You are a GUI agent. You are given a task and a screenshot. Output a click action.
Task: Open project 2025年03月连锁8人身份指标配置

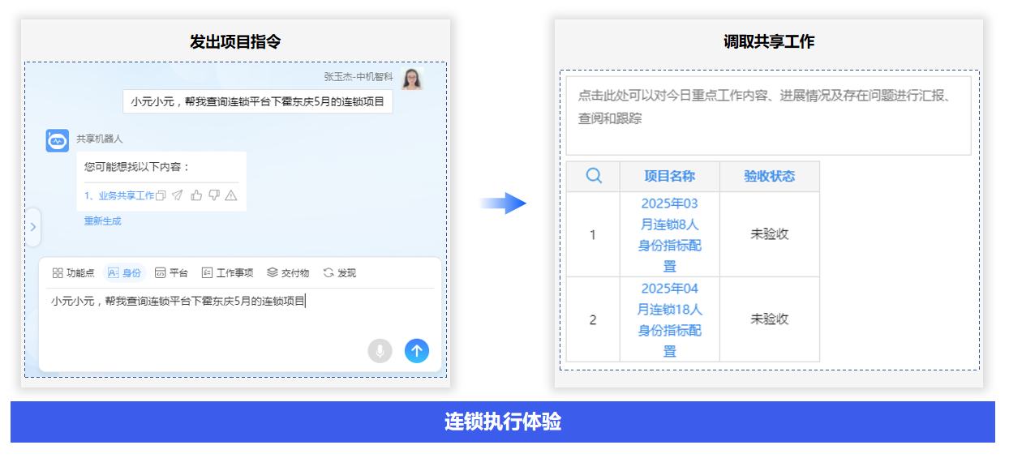[x=670, y=234]
